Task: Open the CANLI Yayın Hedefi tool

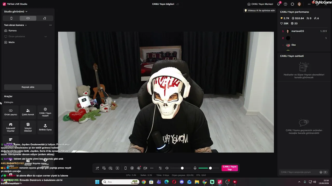Action: tap(45, 112)
